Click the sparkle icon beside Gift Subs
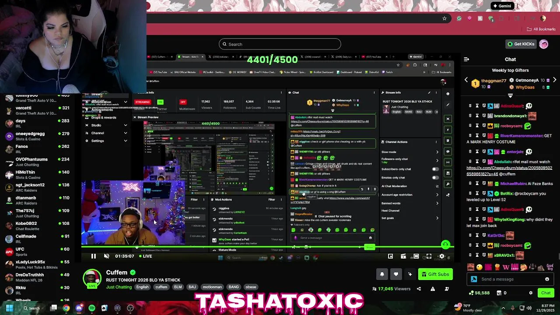This screenshot has width=560, height=315. click(410, 274)
